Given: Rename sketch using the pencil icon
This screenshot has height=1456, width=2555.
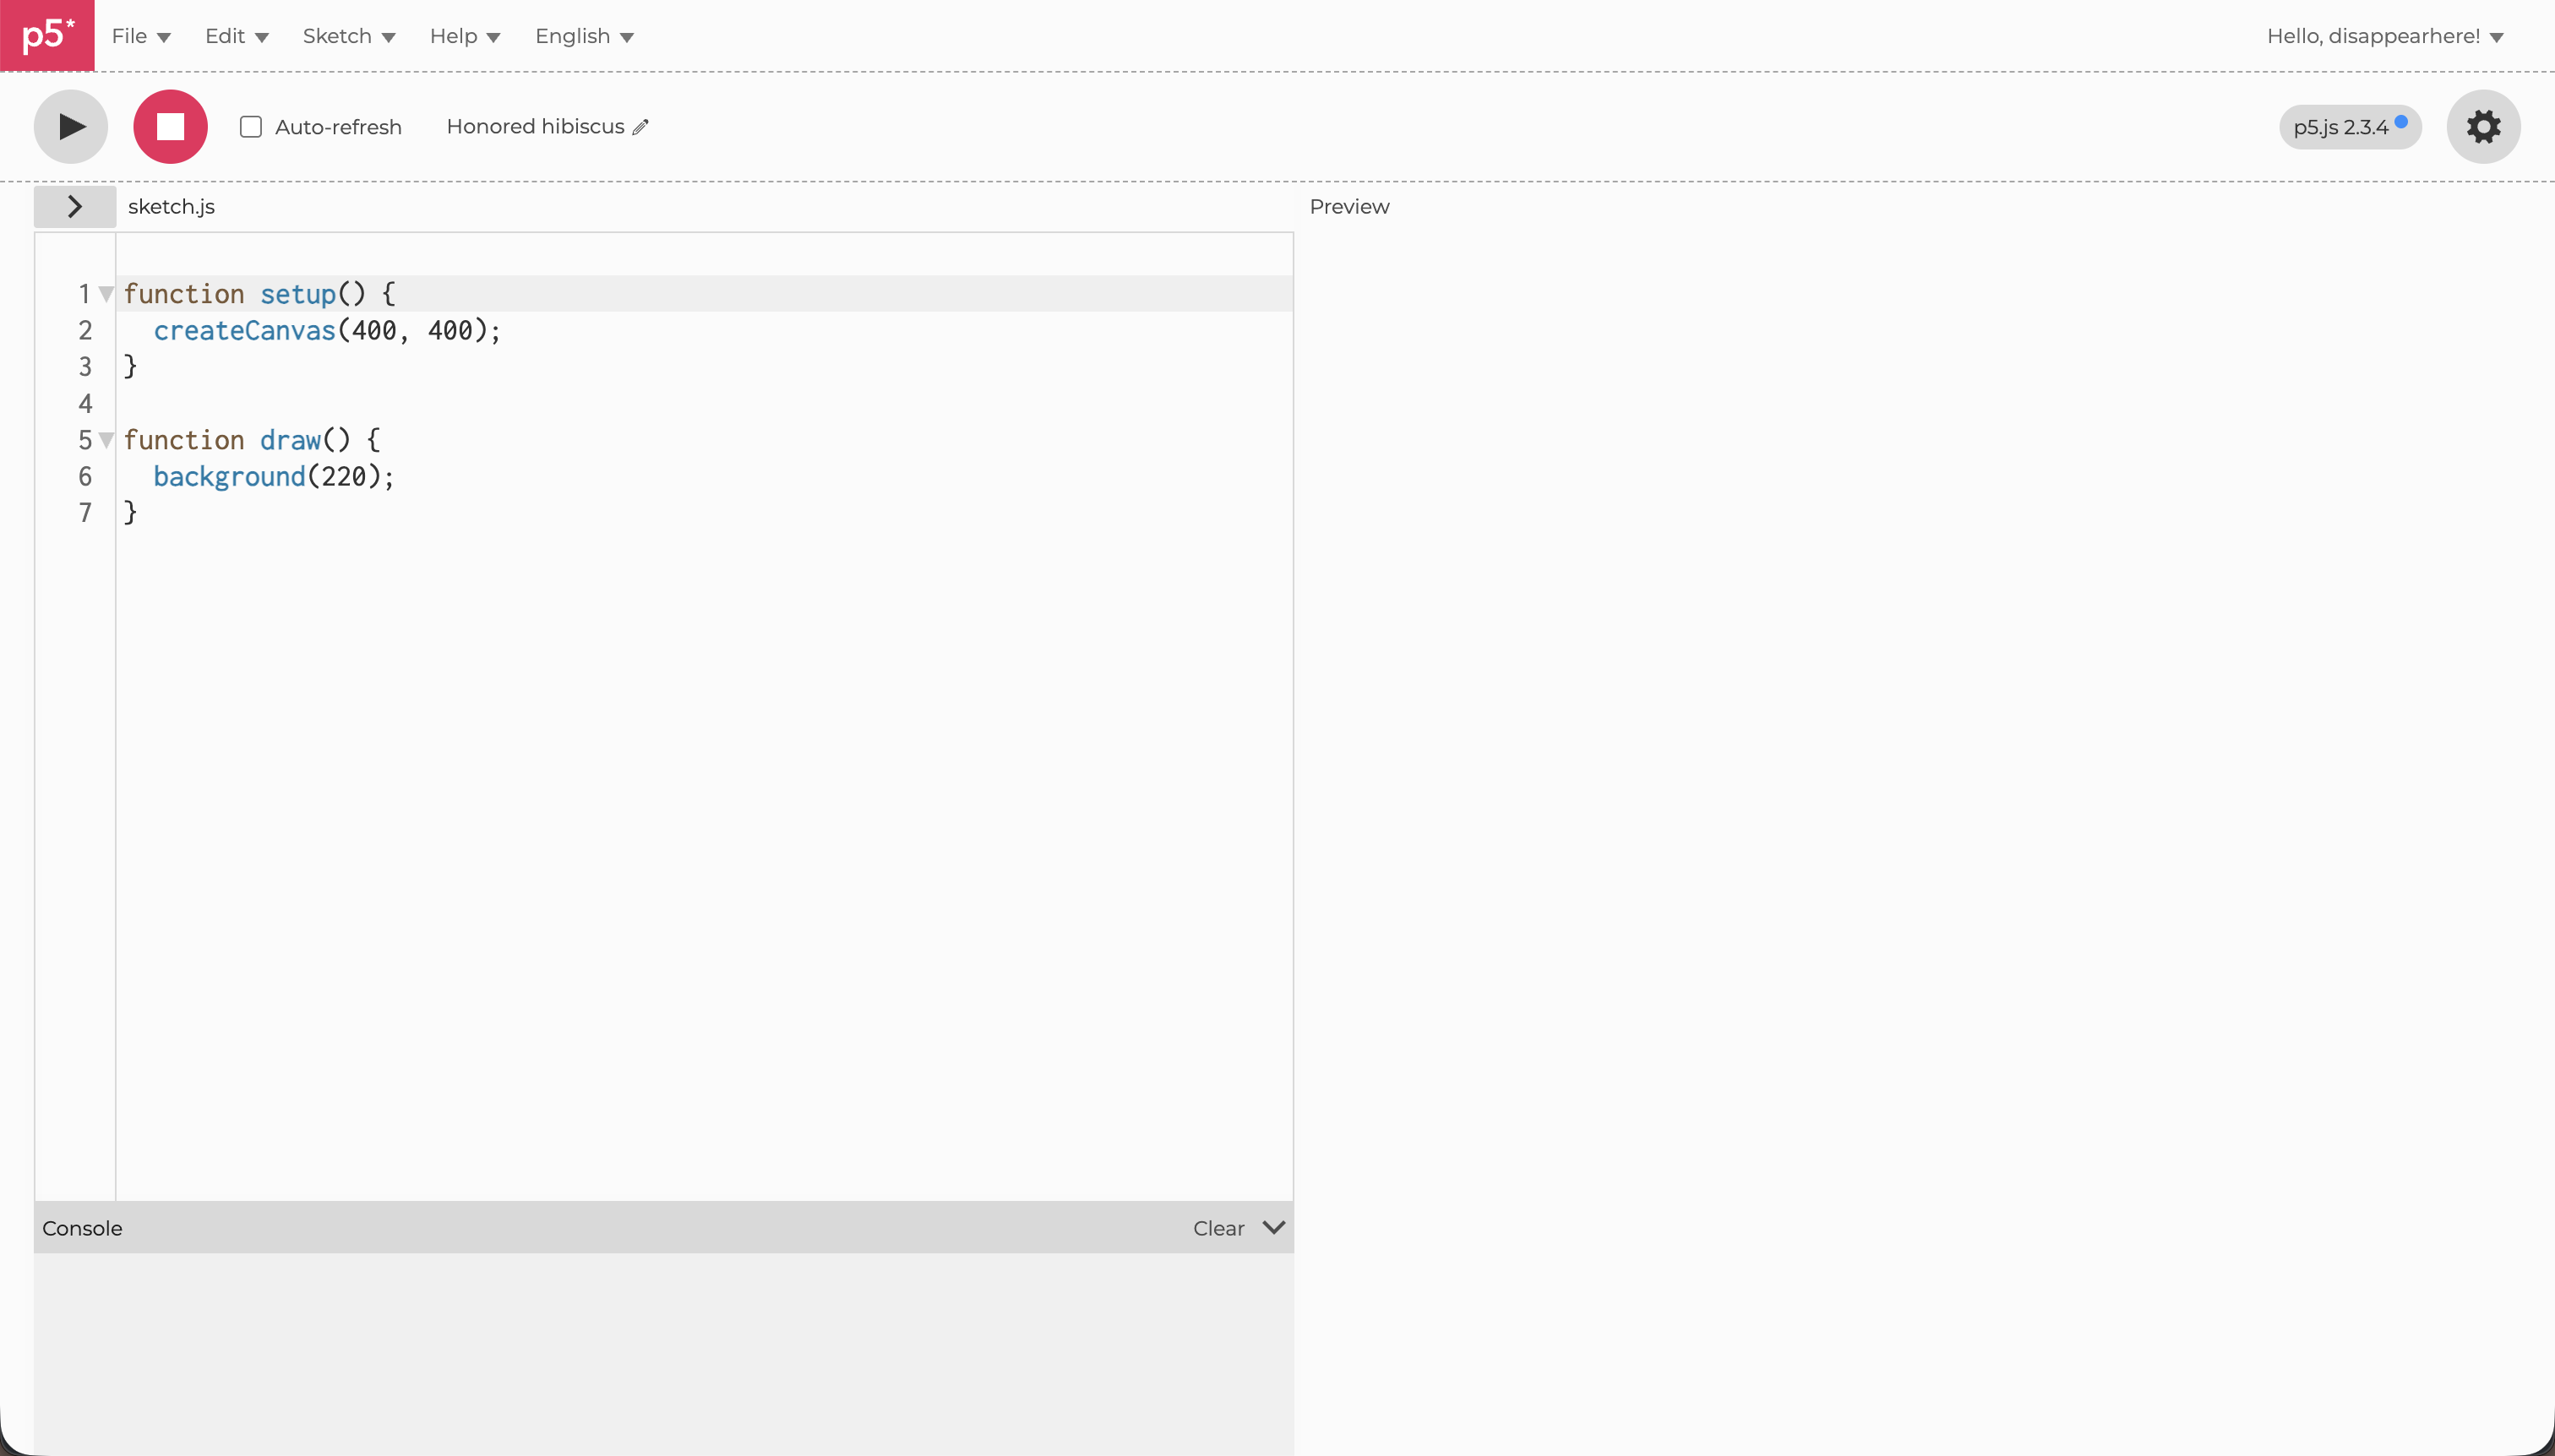Looking at the screenshot, I should click(x=641, y=127).
